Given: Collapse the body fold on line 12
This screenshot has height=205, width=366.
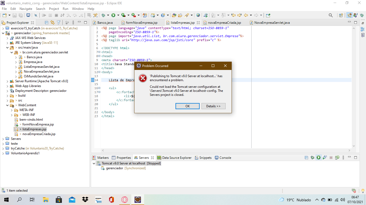Looking at the screenshot, I should [99, 72].
